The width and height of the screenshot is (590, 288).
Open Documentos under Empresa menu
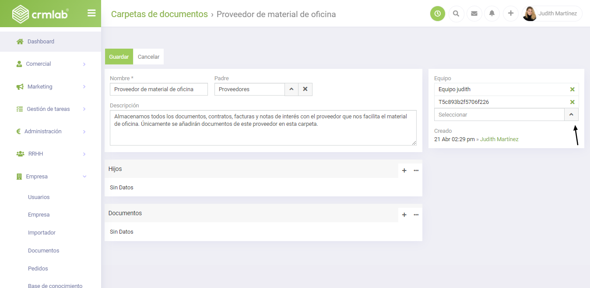coord(43,251)
